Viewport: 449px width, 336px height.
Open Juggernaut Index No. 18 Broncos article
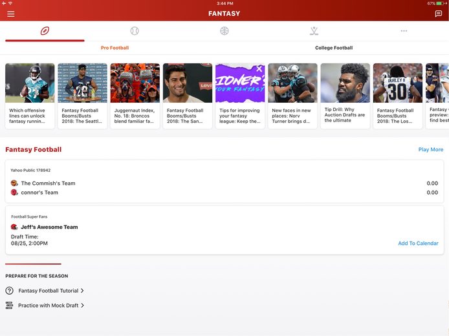(135, 96)
